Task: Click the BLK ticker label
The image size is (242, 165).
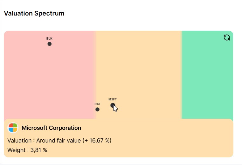Action: coord(49,39)
